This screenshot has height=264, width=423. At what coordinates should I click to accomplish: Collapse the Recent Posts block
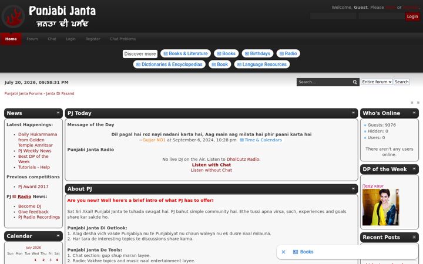(414, 237)
